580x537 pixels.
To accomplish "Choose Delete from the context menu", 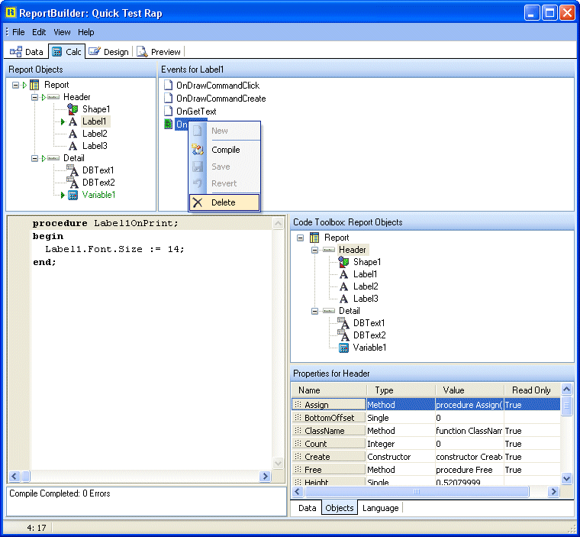I will point(224,202).
